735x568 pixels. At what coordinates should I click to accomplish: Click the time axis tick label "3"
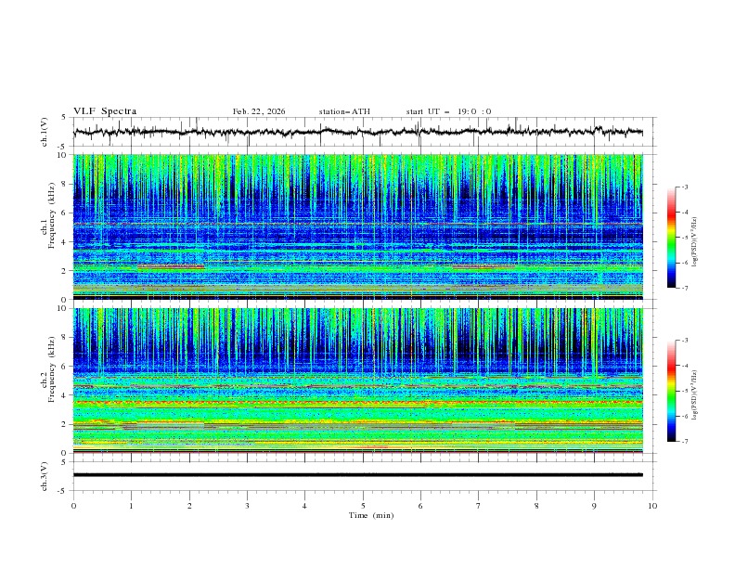pyautogui.click(x=247, y=506)
